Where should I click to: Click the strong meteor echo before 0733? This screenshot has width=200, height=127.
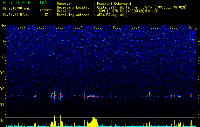pos(54,95)
